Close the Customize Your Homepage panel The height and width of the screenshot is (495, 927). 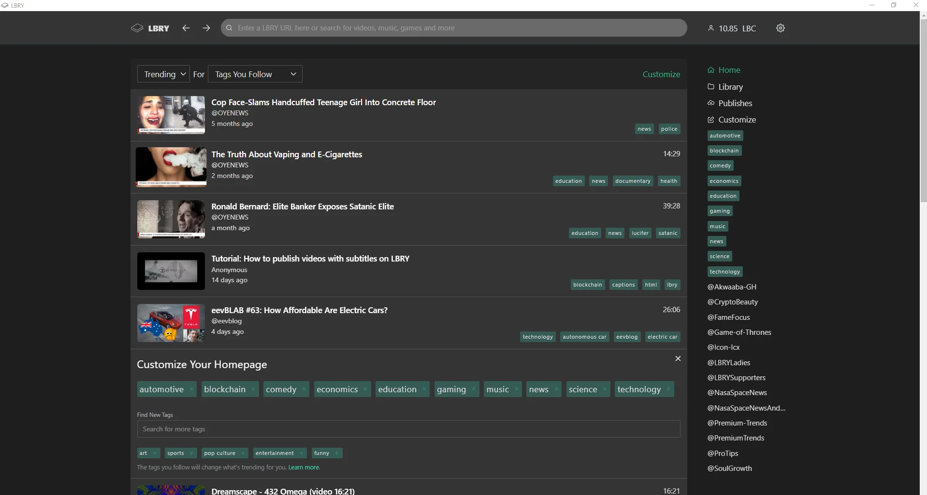pyautogui.click(x=678, y=358)
